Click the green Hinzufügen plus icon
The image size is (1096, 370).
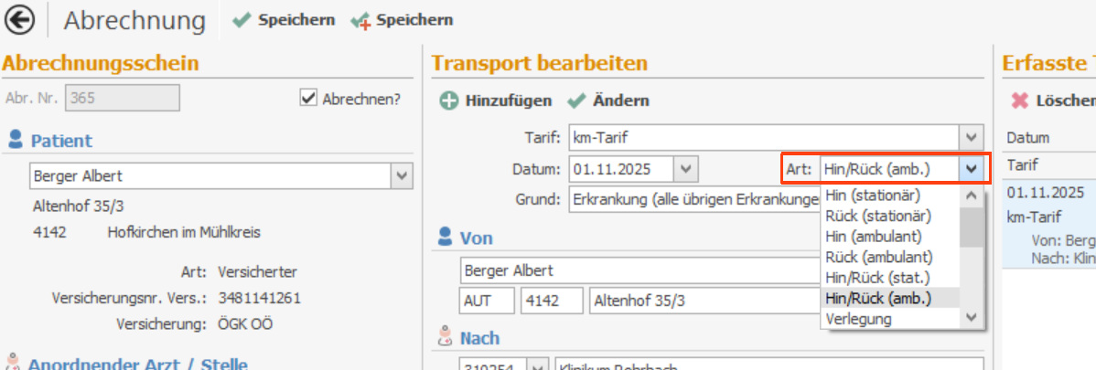coord(448,101)
